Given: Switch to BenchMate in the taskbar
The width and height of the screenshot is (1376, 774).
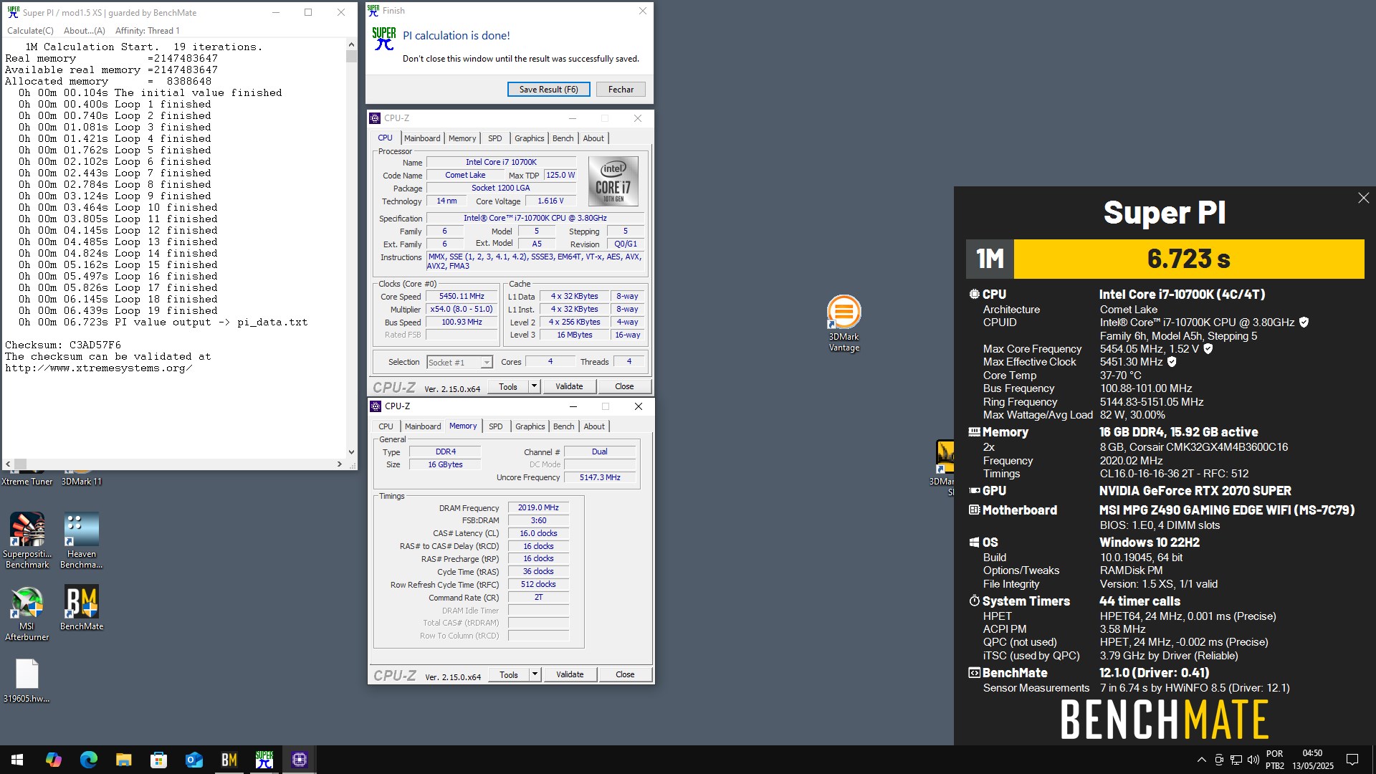Looking at the screenshot, I should pos(229,760).
